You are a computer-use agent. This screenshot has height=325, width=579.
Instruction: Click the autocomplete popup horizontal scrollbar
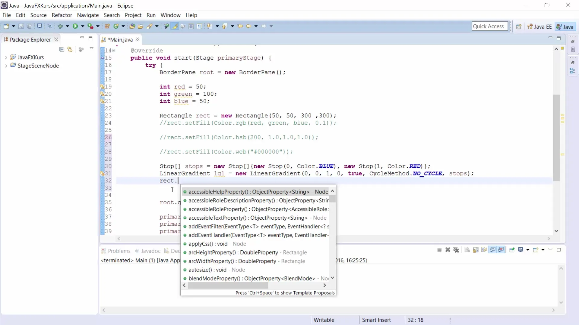pyautogui.click(x=228, y=285)
